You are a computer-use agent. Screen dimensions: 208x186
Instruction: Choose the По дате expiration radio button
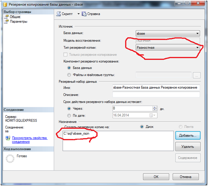click(x=69, y=115)
